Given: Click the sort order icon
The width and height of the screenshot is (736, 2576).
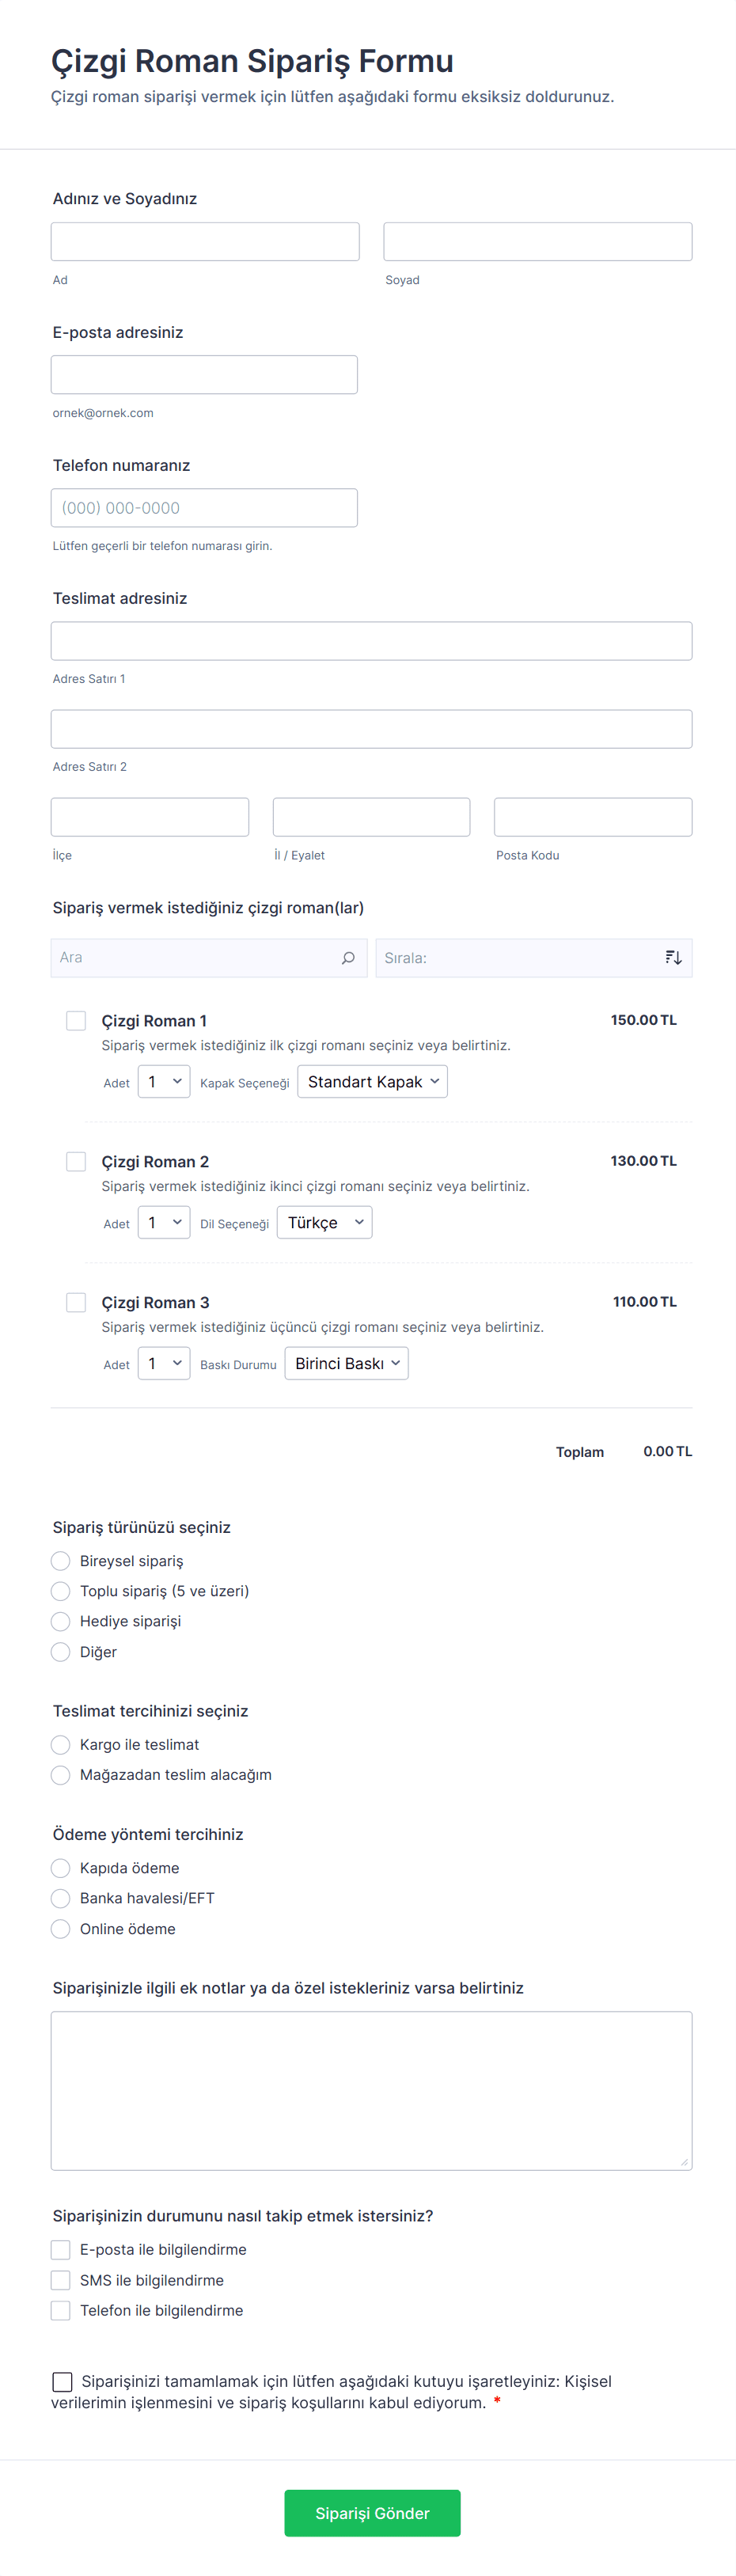Looking at the screenshot, I should coord(673,958).
